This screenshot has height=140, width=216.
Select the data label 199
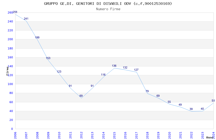[37, 37]
